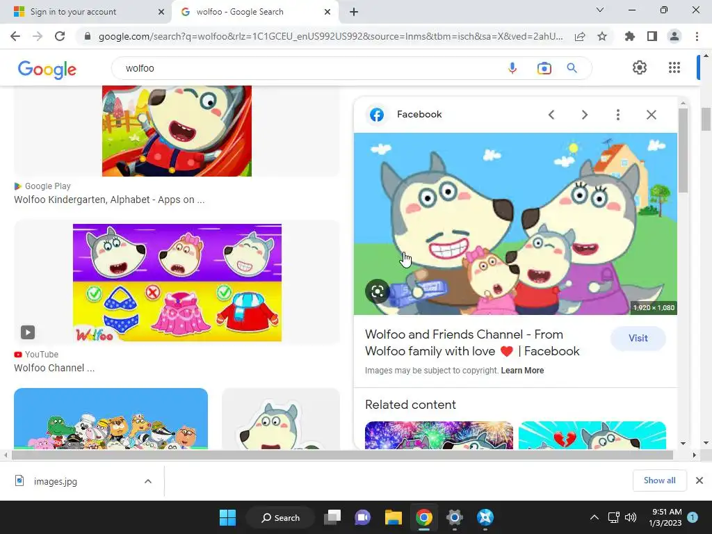Open Google quick settings gear
712x534 pixels.
(x=640, y=67)
